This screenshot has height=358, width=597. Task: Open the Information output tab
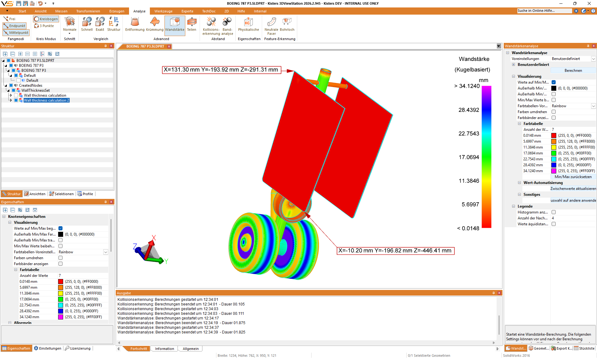[164, 349]
